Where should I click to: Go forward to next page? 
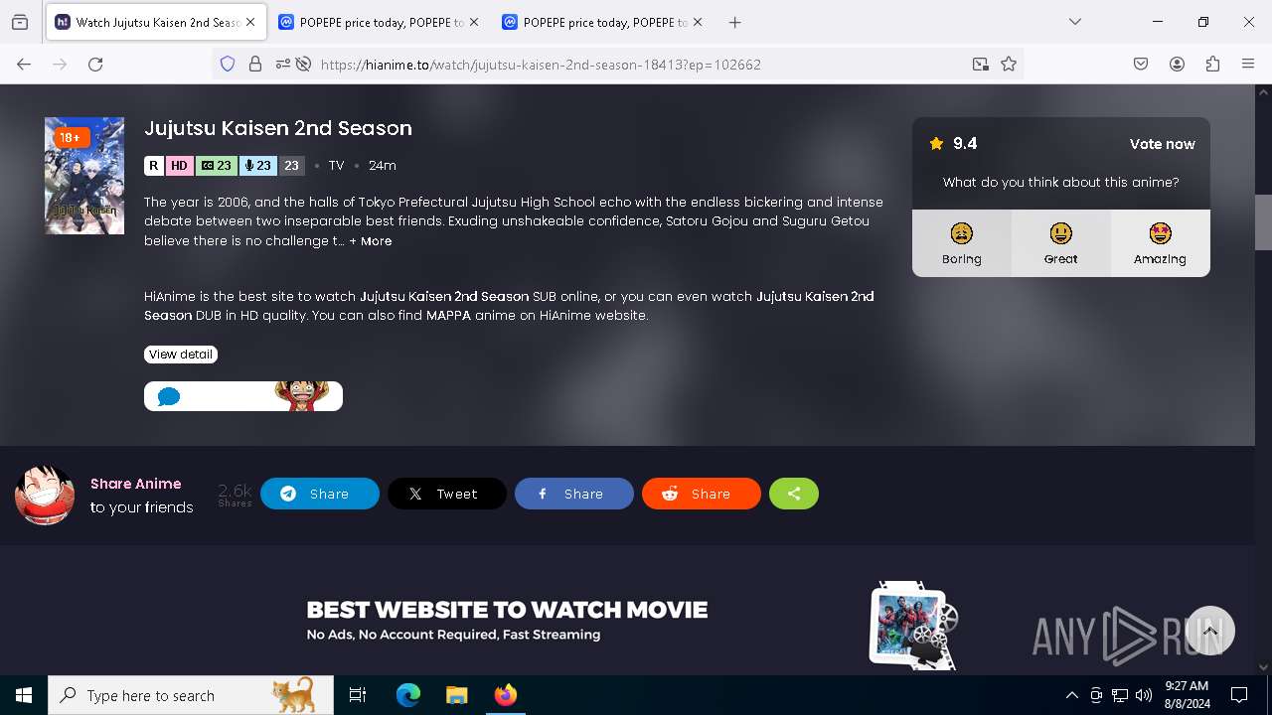pos(60,64)
